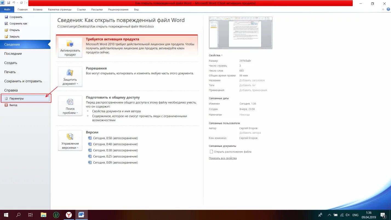Click the Redo icon in title bar
The width and height of the screenshot is (391, 220).
click(21, 3)
